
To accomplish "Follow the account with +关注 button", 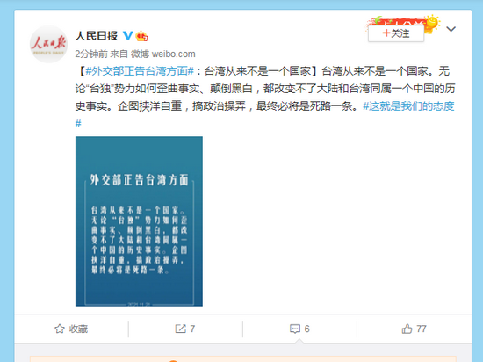I will (396, 33).
